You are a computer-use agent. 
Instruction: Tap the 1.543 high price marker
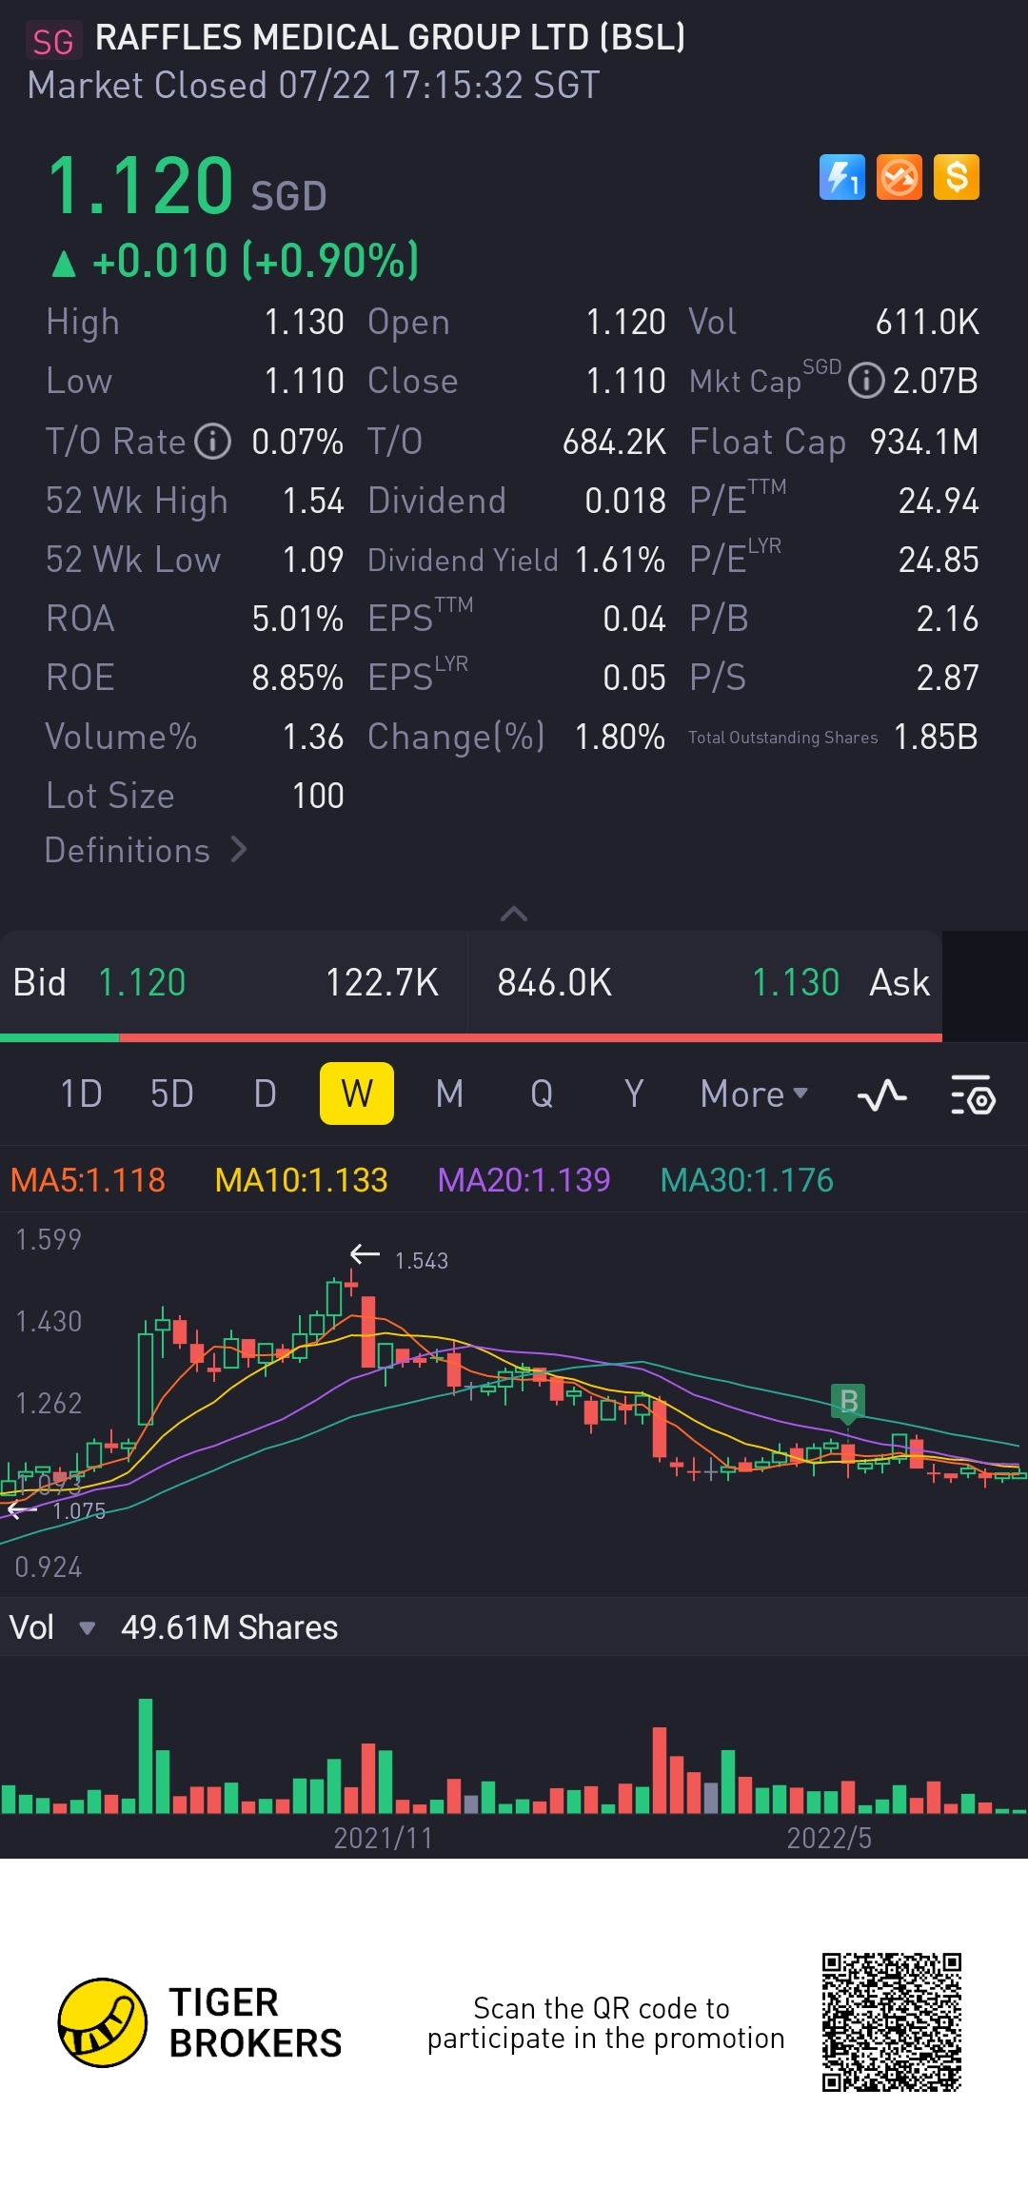click(421, 1261)
